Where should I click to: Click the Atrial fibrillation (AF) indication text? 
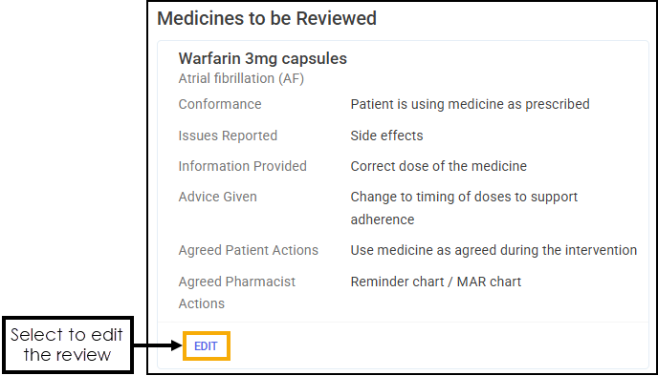click(241, 78)
